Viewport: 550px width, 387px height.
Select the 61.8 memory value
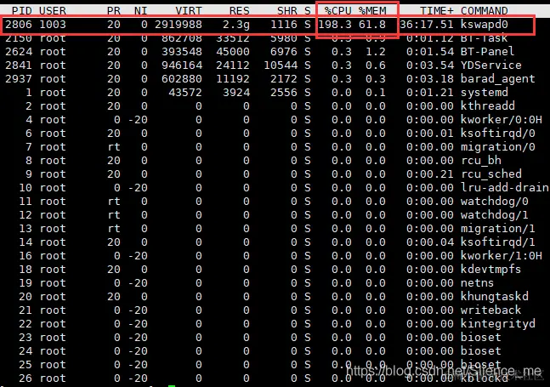[x=372, y=24]
